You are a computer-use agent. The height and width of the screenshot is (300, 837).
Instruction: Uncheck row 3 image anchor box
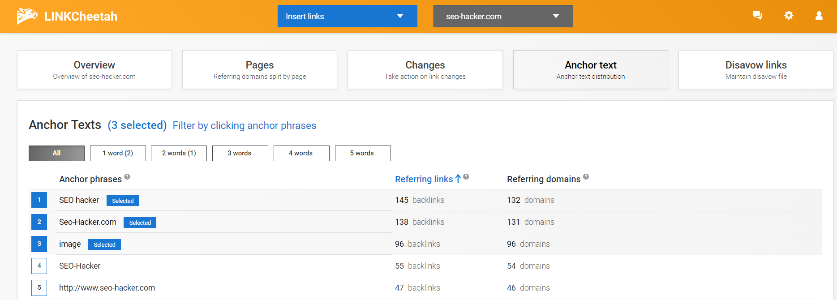point(39,244)
